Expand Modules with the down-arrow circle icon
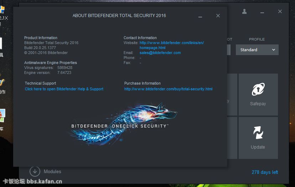 [35, 171]
